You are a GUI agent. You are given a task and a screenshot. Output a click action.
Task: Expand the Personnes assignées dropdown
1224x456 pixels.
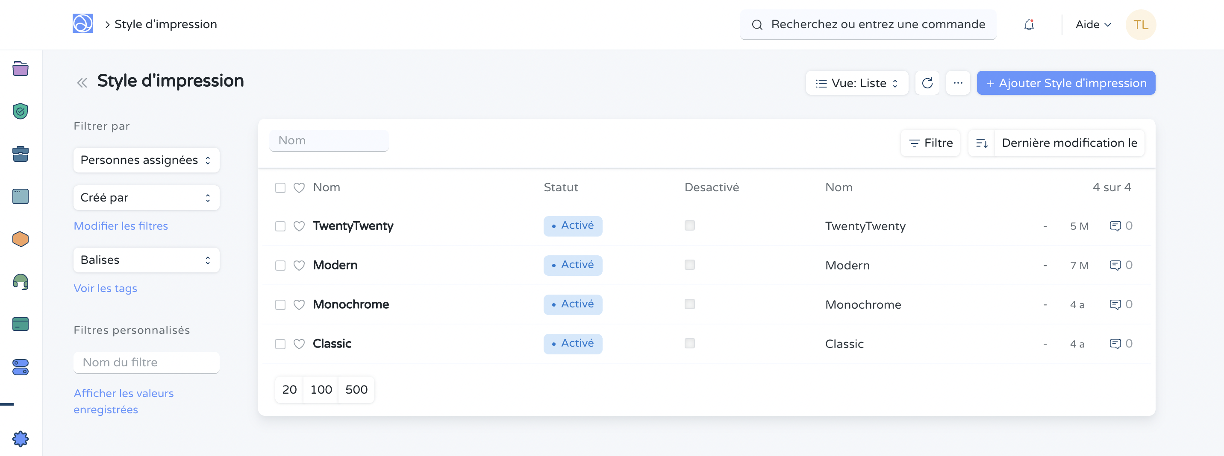pyautogui.click(x=146, y=160)
